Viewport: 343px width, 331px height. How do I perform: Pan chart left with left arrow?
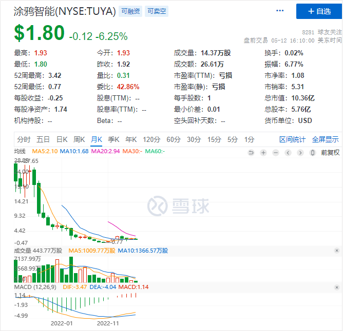click(288, 153)
